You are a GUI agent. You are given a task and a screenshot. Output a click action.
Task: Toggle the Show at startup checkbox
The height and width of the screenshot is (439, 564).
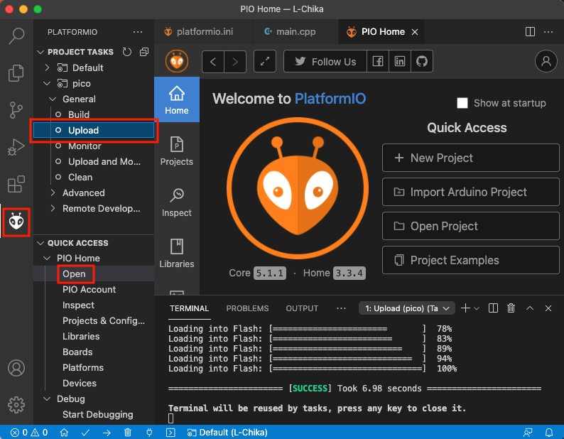pos(462,103)
